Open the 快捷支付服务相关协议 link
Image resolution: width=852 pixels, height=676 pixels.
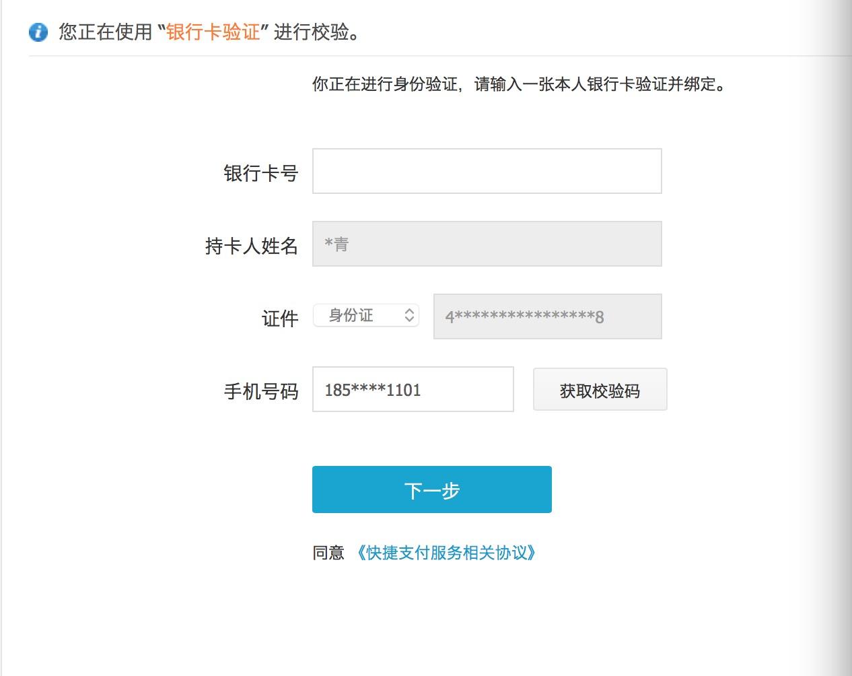446,553
